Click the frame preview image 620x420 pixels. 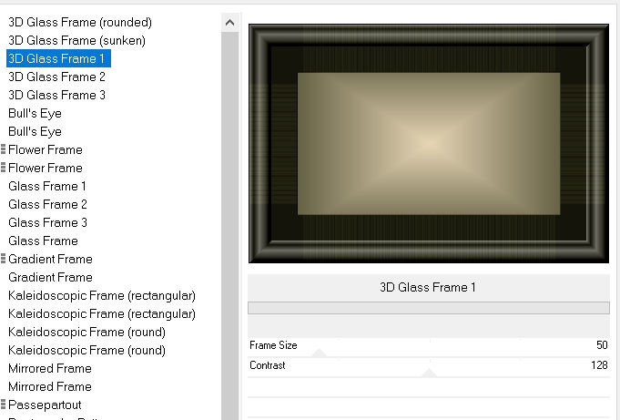(x=429, y=143)
